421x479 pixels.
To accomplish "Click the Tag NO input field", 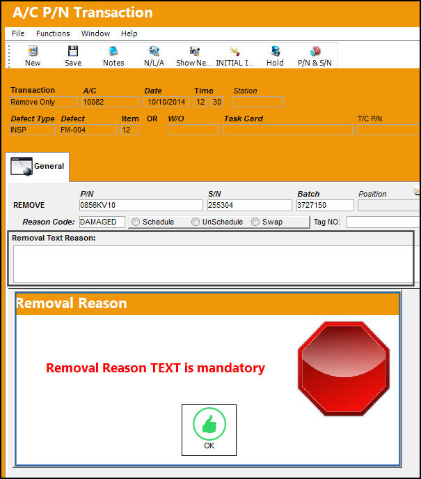I will (x=383, y=222).
